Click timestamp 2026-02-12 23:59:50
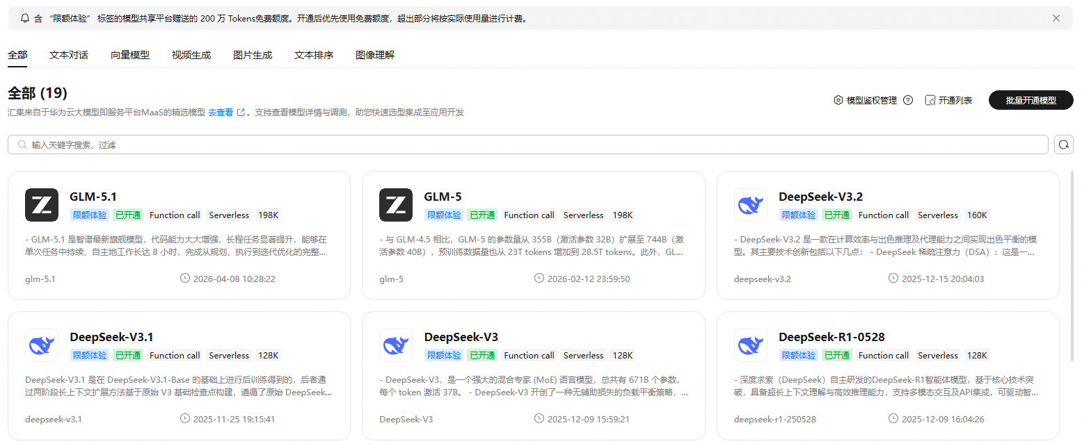Viewport: 1082px width, 446px height. (588, 279)
